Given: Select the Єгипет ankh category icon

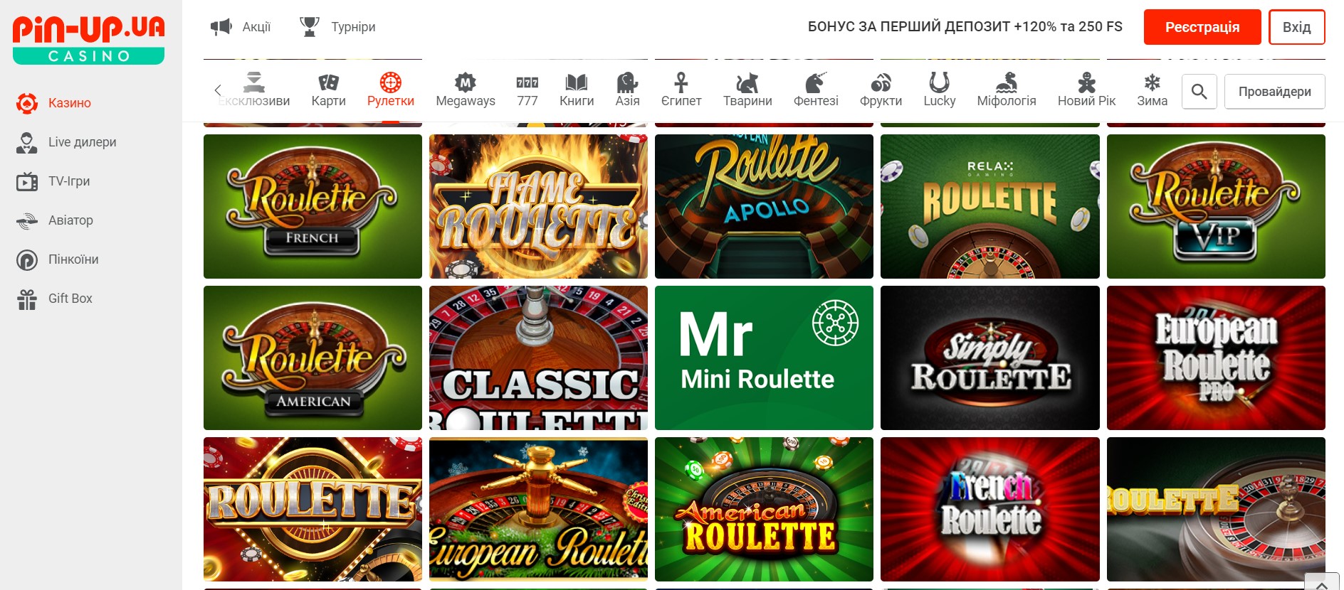Looking at the screenshot, I should tap(681, 82).
